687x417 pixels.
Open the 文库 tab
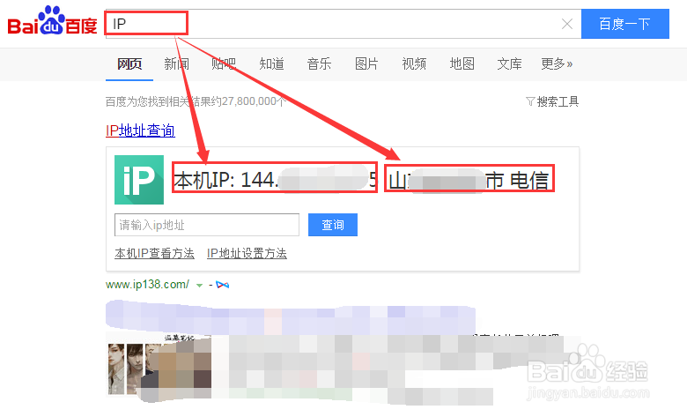click(509, 64)
